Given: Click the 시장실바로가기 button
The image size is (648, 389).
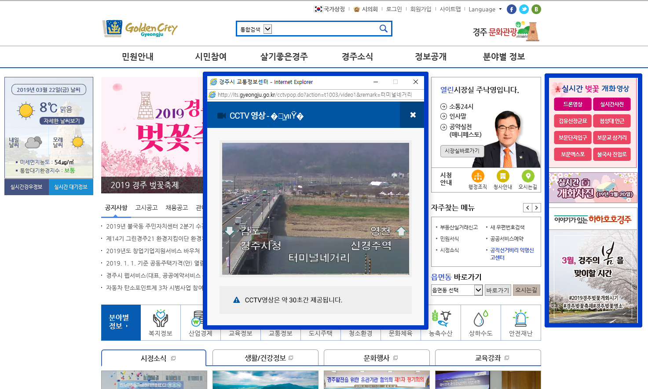Looking at the screenshot, I should click(462, 151).
